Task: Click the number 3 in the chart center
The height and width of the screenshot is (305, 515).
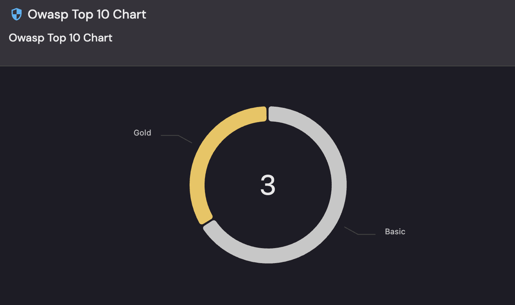Action: pos(268,186)
